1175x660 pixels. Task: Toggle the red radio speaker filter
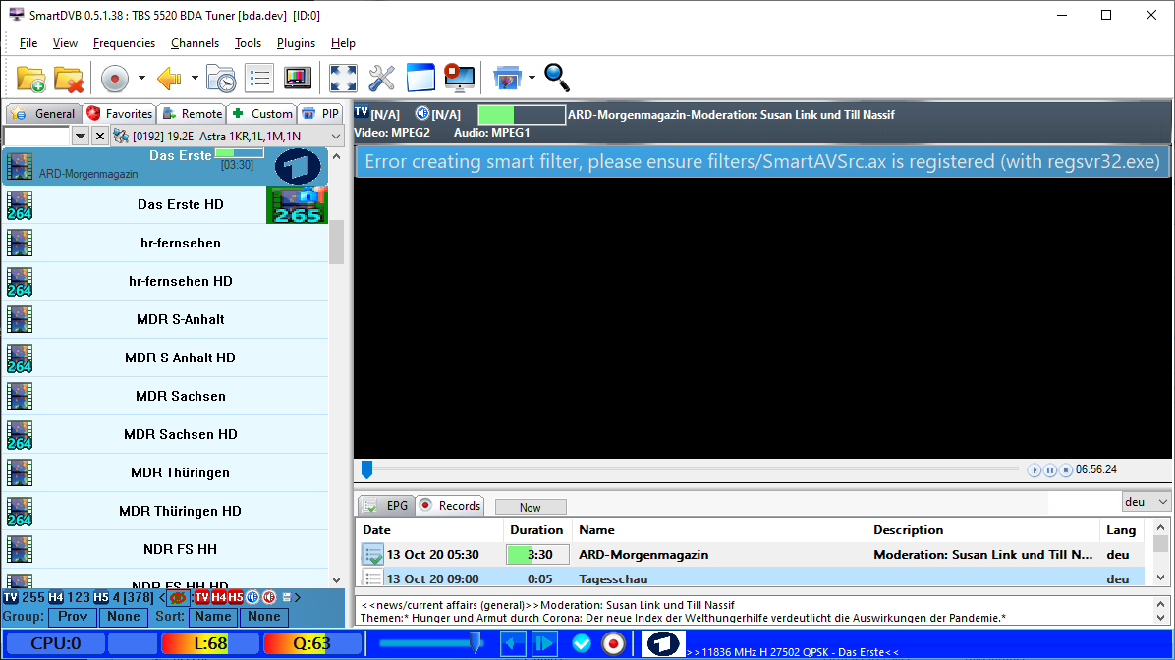pos(270,598)
